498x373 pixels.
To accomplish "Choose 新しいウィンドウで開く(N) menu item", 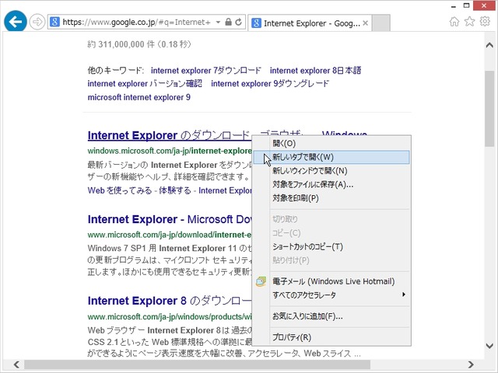I will tap(331, 171).
